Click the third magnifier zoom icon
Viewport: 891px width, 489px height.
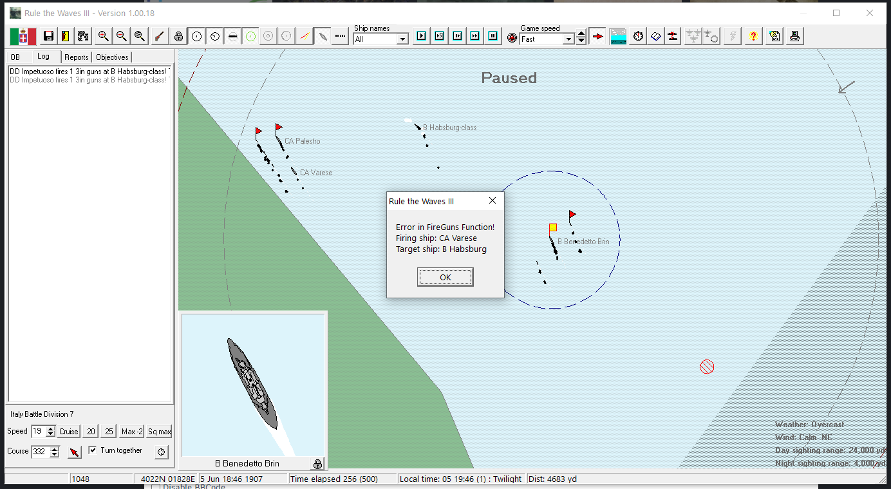139,37
